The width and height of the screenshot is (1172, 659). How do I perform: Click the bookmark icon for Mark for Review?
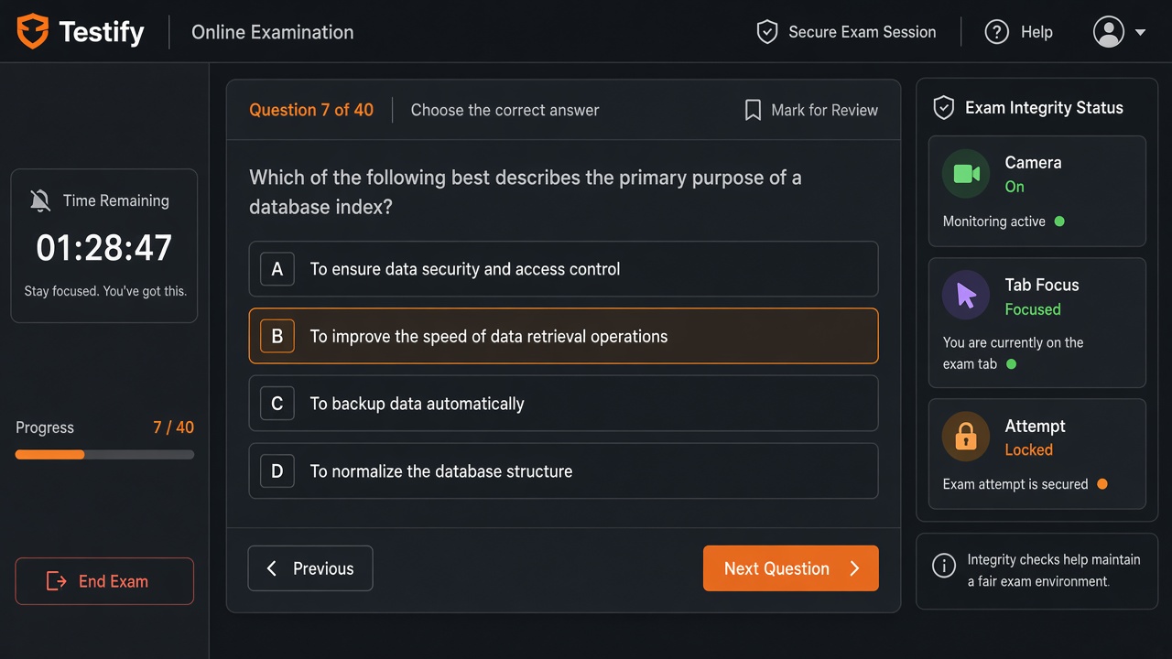click(753, 110)
